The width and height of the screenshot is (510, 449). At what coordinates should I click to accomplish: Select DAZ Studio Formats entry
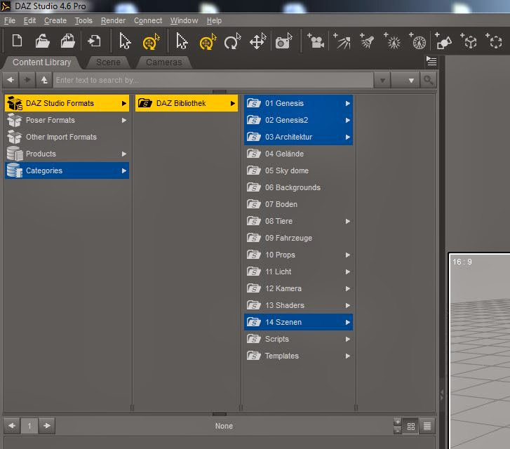(x=67, y=103)
